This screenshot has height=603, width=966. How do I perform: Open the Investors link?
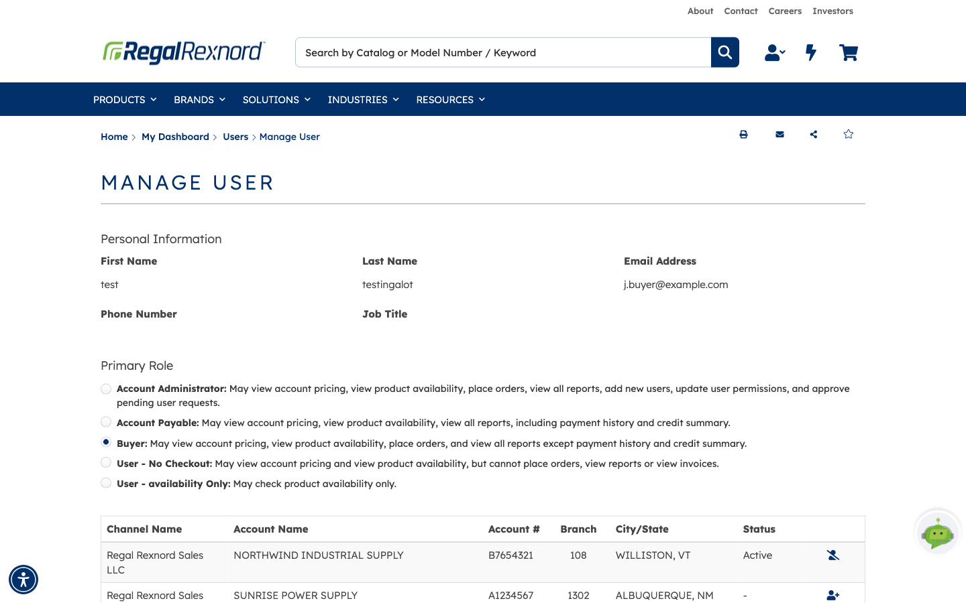coord(833,11)
